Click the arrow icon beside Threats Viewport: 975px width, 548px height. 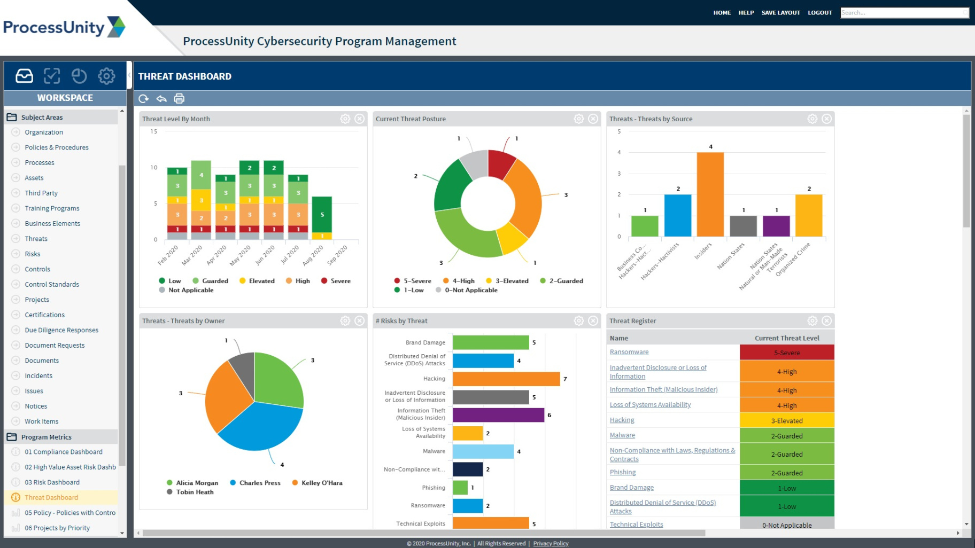(x=16, y=238)
